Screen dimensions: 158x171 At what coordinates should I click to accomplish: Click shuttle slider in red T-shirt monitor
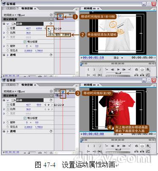pyautogui.click(x=118, y=149)
